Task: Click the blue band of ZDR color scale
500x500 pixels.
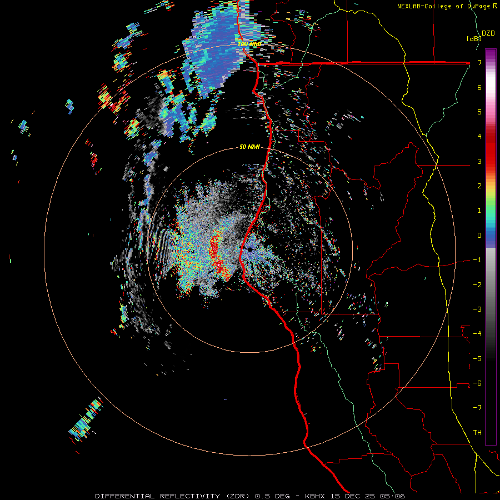Action: 491,238
